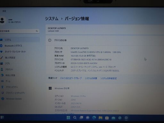Image resolution: width=164 pixels, height=123 pixels.
Task: Collapse the デバイスの仕様 section header
Action: click(105, 40)
